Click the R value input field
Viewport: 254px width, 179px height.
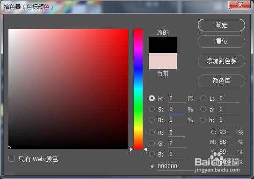coord(176,133)
